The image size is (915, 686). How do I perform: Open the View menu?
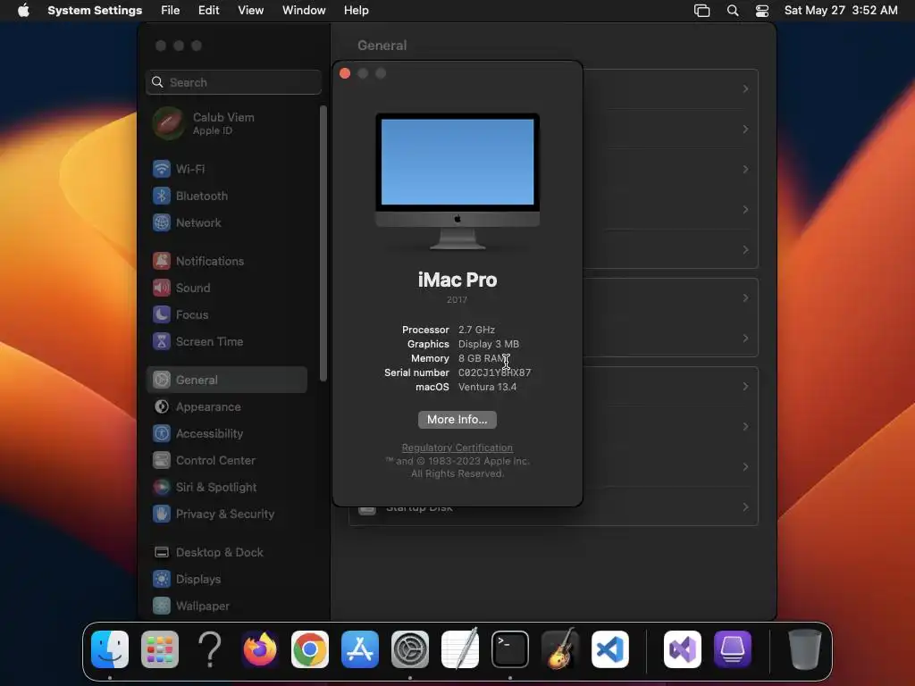pos(251,11)
